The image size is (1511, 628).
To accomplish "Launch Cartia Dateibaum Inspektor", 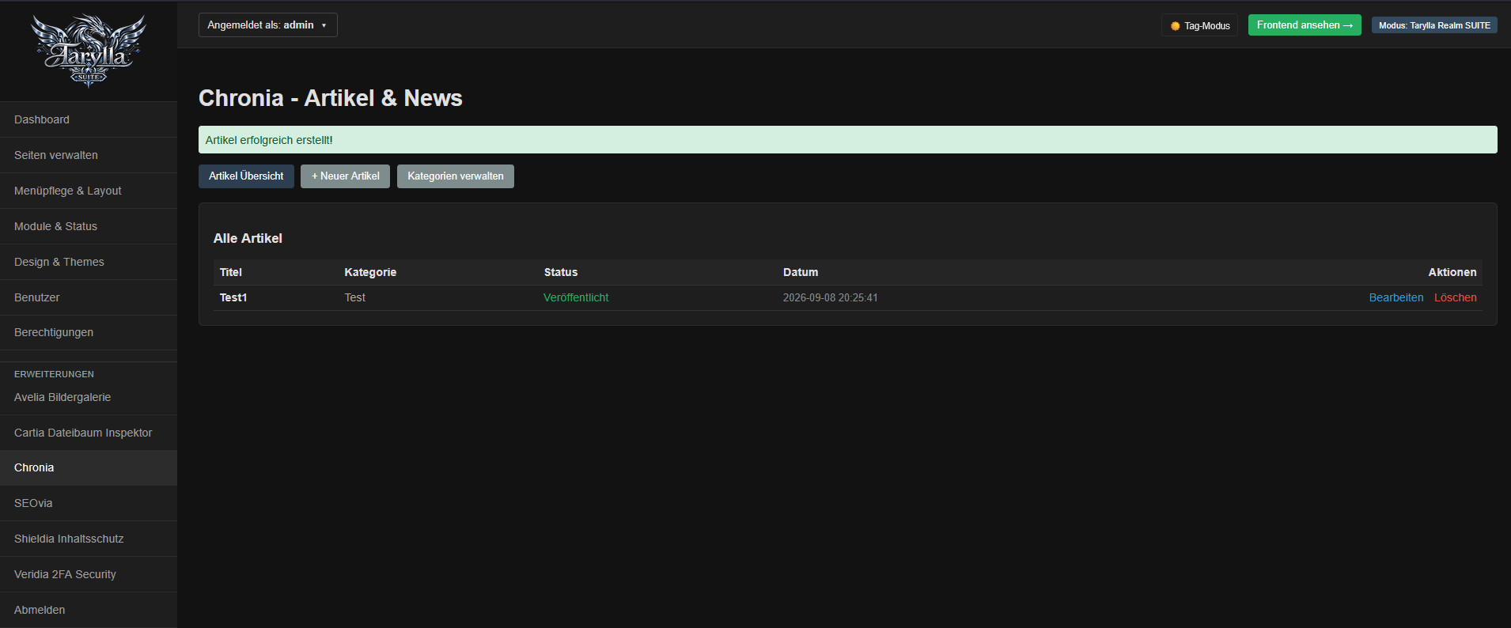I will pos(89,433).
